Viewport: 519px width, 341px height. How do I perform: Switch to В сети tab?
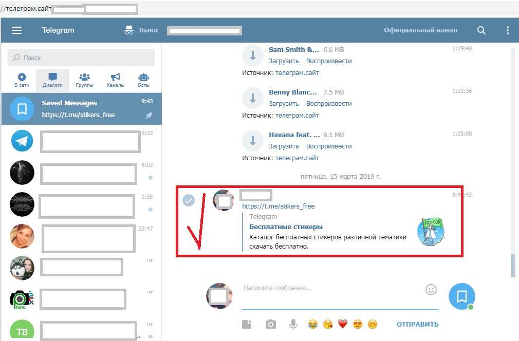22,81
